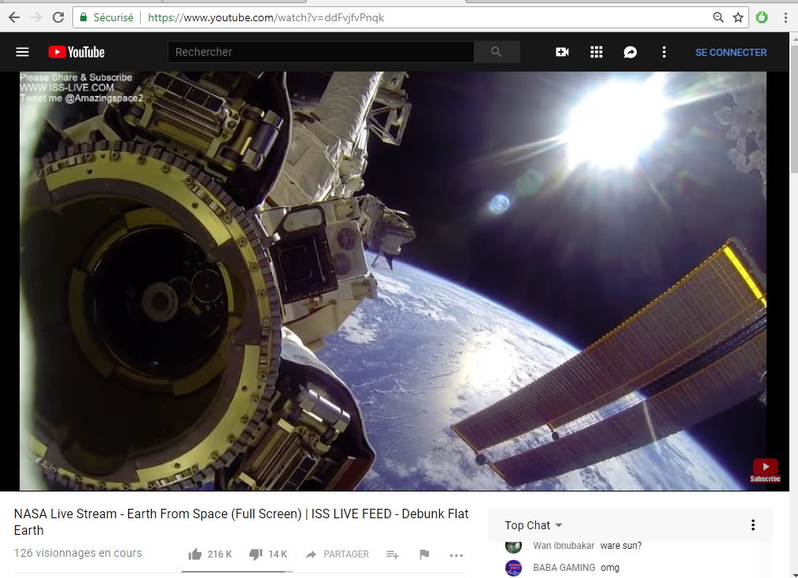Open the live chat three-dot options

pyautogui.click(x=752, y=525)
